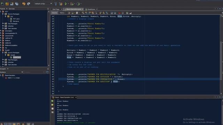
Task: Click the Previous Bookmark editor icon
Action: (x=100, y=13)
